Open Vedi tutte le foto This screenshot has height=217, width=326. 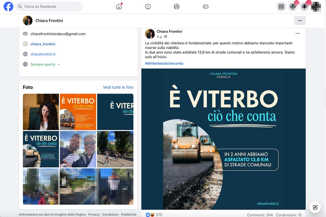tap(118, 87)
